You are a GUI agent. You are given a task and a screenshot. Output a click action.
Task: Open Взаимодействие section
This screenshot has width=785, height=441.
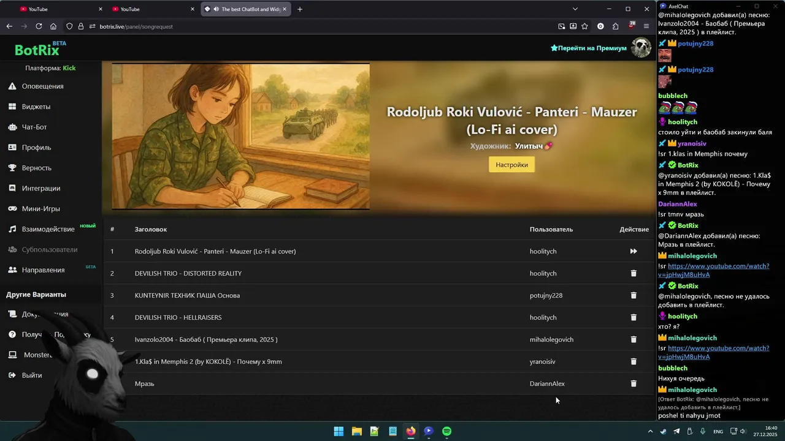pos(48,229)
